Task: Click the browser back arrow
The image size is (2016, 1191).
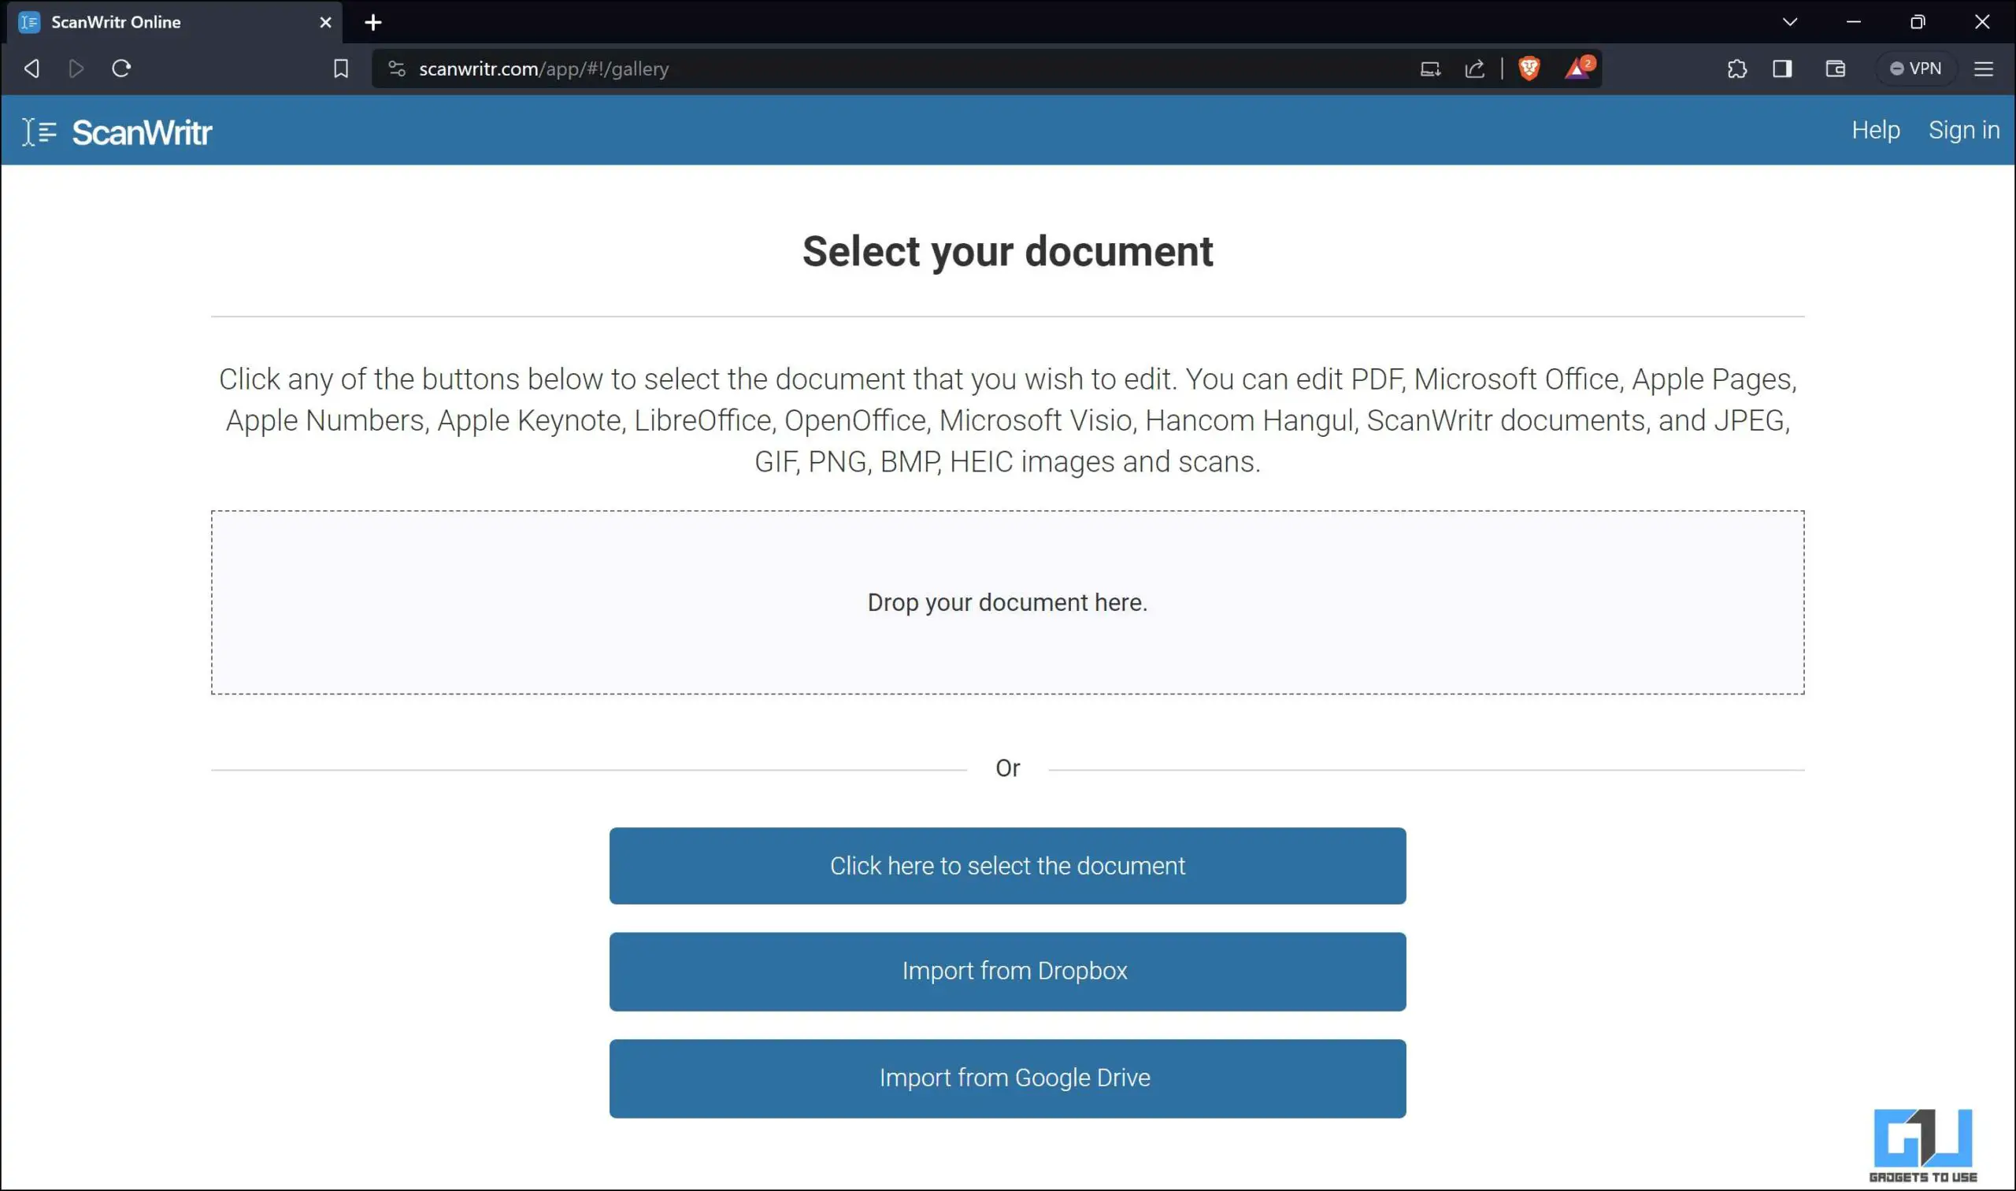Action: pos(32,69)
